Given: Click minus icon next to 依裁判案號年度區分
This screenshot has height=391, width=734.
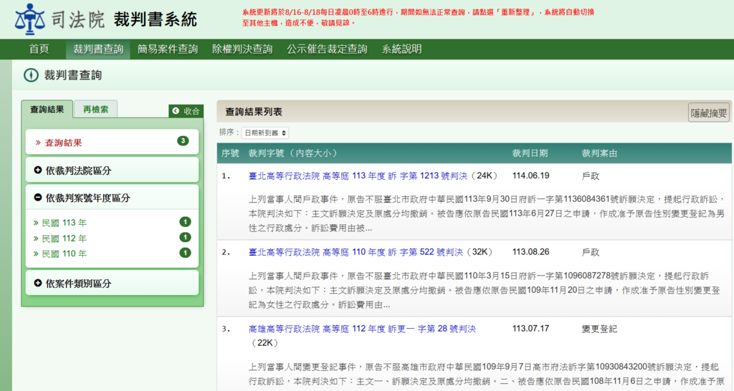Looking at the screenshot, I should [38, 198].
